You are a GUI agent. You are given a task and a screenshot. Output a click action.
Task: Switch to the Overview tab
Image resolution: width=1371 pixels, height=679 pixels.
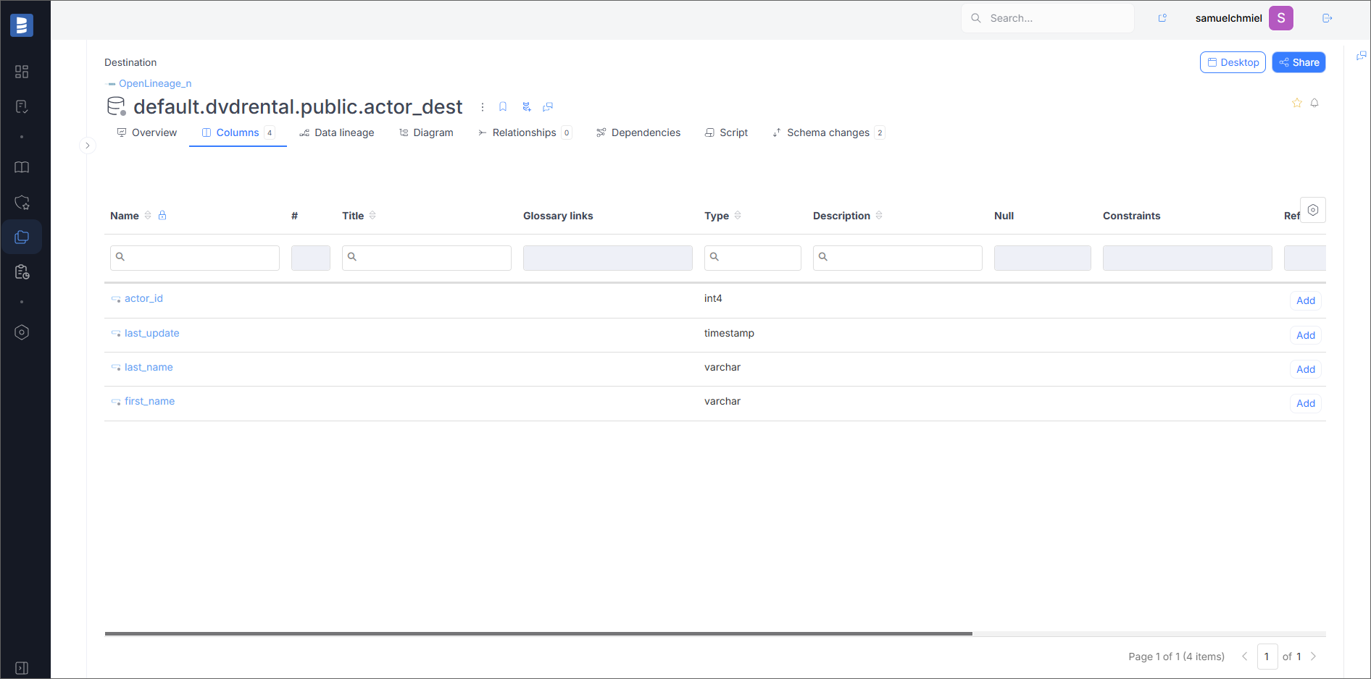point(147,132)
